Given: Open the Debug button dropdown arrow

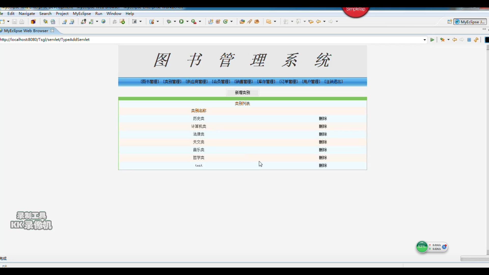Looking at the screenshot, I should [175, 22].
